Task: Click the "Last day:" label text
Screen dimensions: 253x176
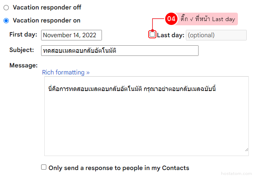Action: tap(170, 35)
